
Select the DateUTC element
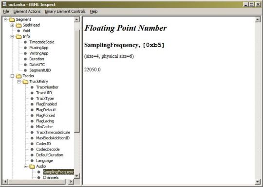(x=37, y=65)
